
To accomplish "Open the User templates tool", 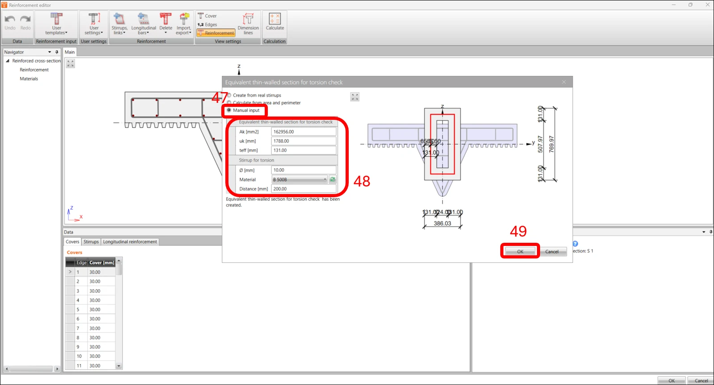I will [x=56, y=24].
